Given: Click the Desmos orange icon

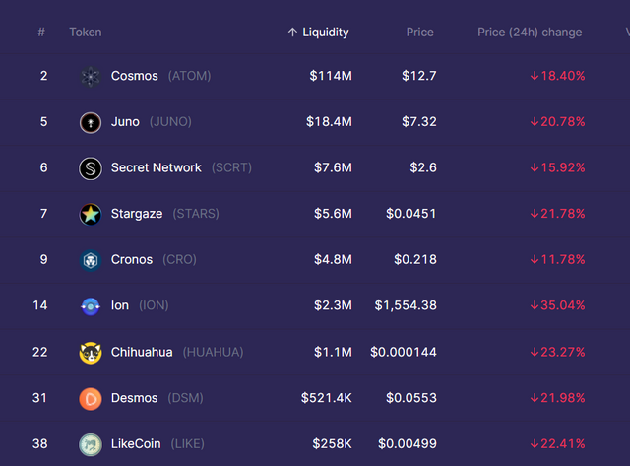Looking at the screenshot, I should (x=91, y=399).
